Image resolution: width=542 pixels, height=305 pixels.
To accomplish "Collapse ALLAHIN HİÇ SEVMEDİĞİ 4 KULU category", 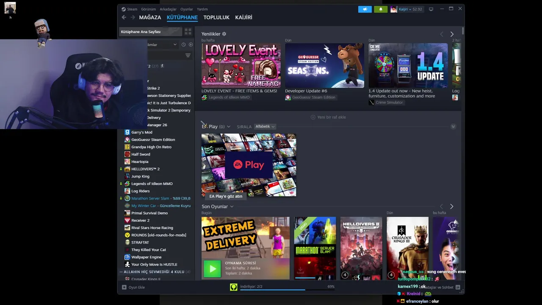I will pos(121,272).
